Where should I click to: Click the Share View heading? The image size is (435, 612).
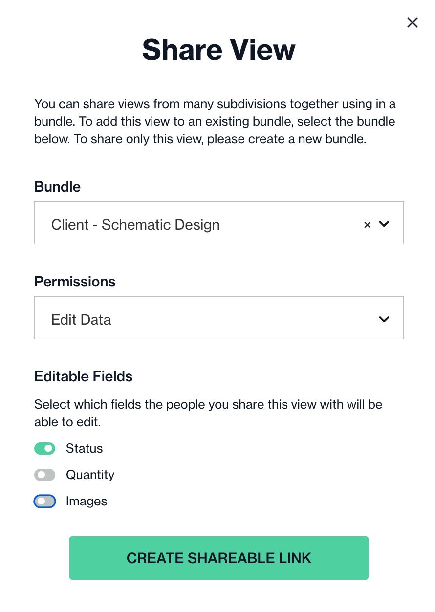pyautogui.click(x=219, y=49)
